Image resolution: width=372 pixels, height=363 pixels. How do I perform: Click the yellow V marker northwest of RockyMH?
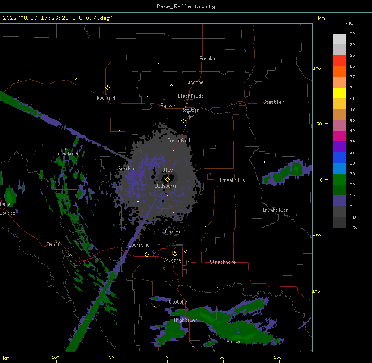(x=76, y=79)
